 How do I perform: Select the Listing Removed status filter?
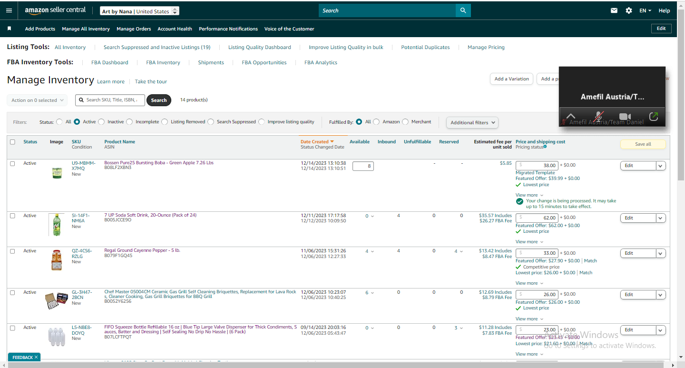165,122
